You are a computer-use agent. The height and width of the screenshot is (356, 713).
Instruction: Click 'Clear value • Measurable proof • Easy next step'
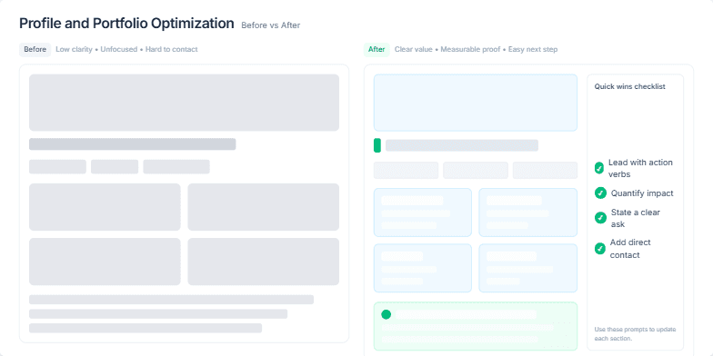(x=476, y=49)
